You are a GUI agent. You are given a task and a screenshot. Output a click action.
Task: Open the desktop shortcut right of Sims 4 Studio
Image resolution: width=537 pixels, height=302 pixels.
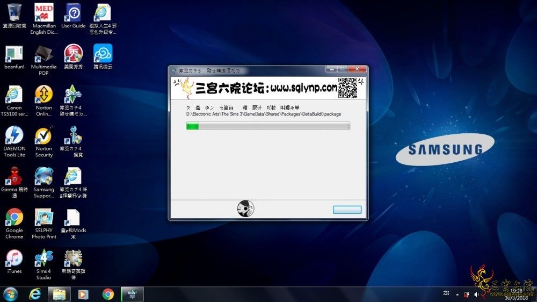[x=73, y=264]
